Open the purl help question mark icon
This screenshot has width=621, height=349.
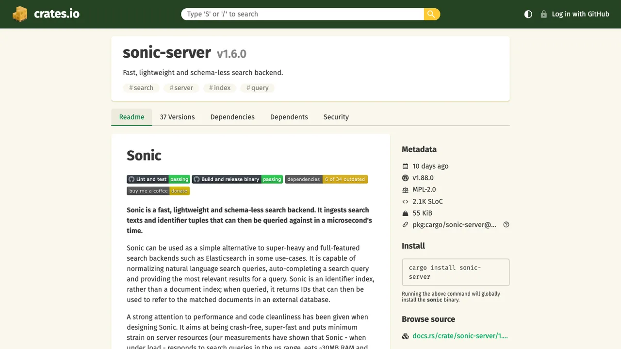coord(506,225)
